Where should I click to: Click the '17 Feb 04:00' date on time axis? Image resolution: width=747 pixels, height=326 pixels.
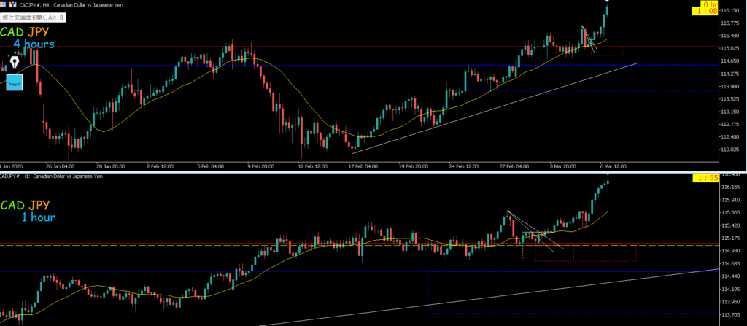click(x=363, y=166)
